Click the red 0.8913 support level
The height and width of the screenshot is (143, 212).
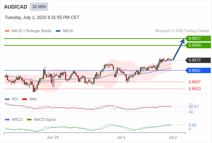click(x=194, y=89)
